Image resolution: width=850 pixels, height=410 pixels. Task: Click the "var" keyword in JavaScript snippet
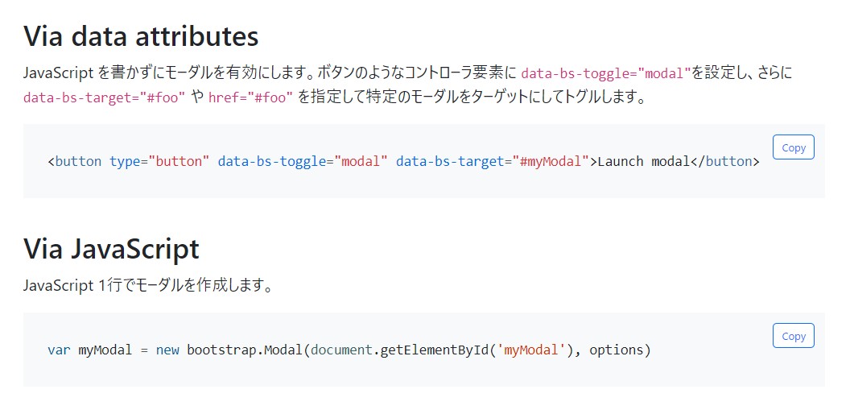coord(59,350)
